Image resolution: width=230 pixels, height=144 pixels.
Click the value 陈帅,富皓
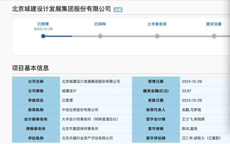(190, 129)
